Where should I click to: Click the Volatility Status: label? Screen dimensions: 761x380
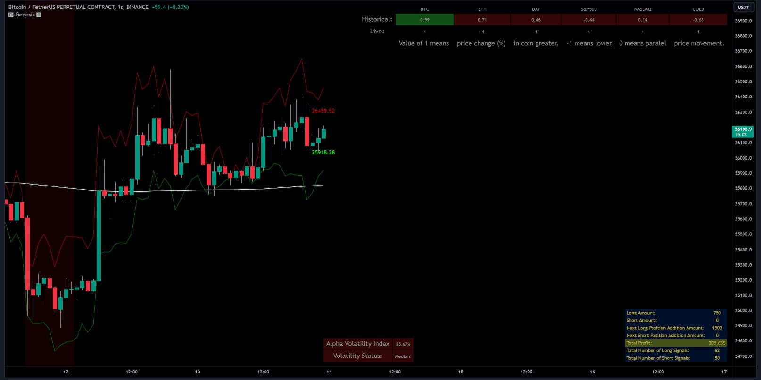click(357, 356)
